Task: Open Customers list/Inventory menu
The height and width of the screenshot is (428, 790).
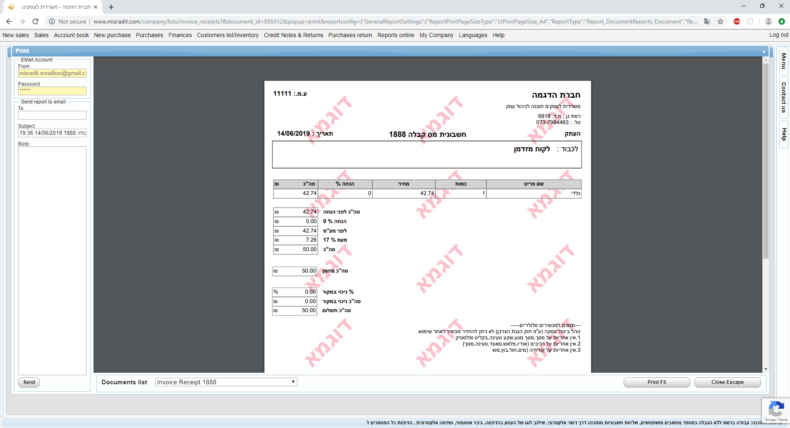Action: pyautogui.click(x=228, y=35)
